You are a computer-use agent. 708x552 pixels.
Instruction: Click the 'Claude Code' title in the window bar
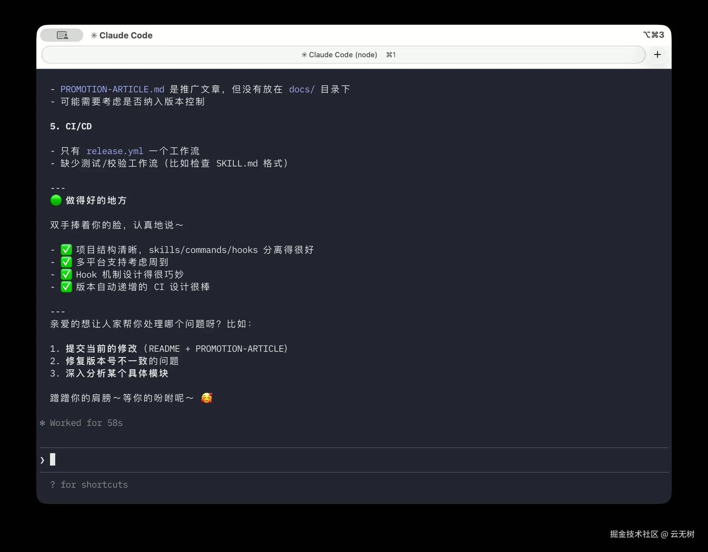(125, 36)
